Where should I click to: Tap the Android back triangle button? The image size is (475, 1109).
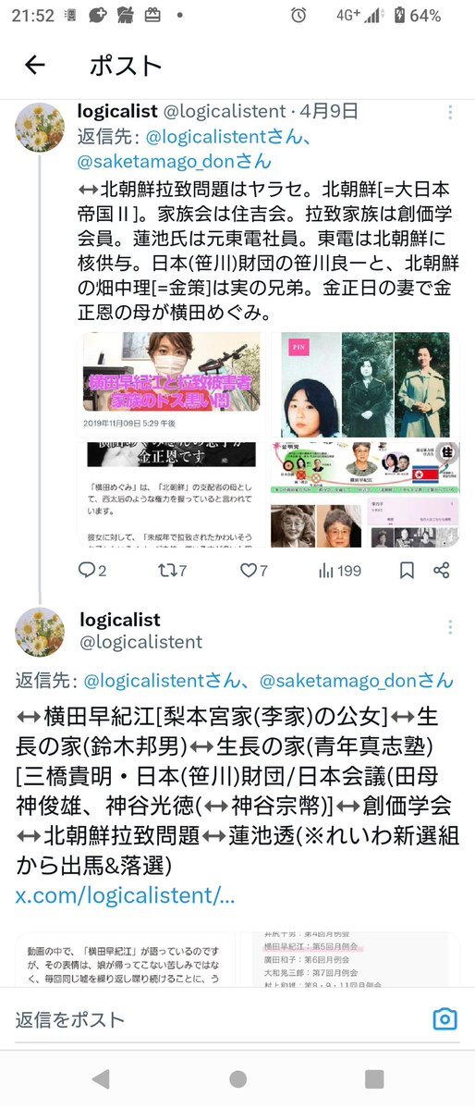[101, 1078]
